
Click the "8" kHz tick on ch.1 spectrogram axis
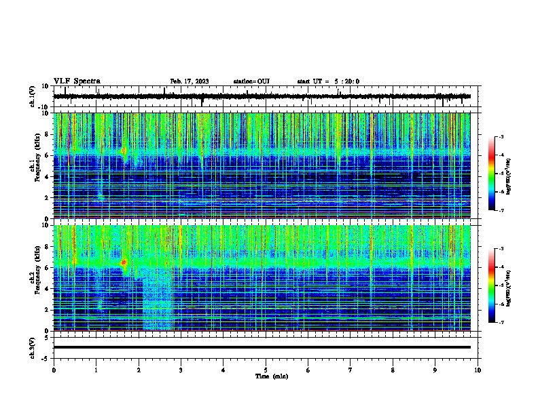pos(47,134)
